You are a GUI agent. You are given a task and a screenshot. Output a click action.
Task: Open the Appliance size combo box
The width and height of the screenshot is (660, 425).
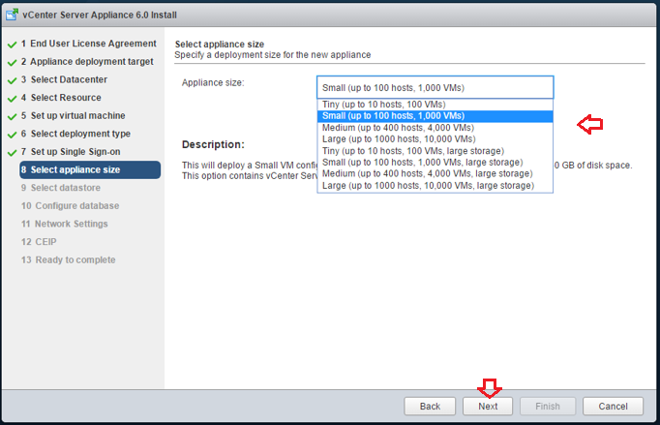point(435,87)
